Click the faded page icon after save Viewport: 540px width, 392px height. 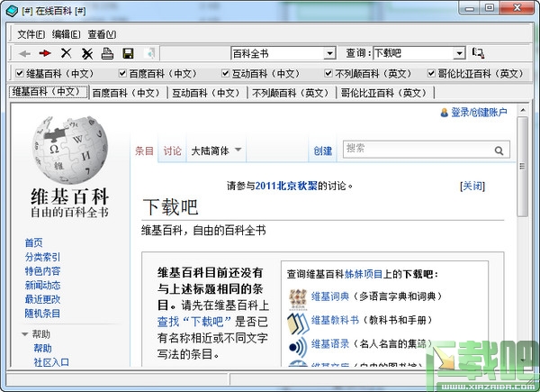click(149, 53)
